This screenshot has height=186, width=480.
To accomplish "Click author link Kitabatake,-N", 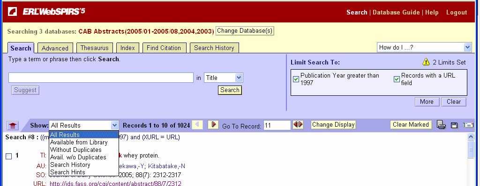I will 166,166.
